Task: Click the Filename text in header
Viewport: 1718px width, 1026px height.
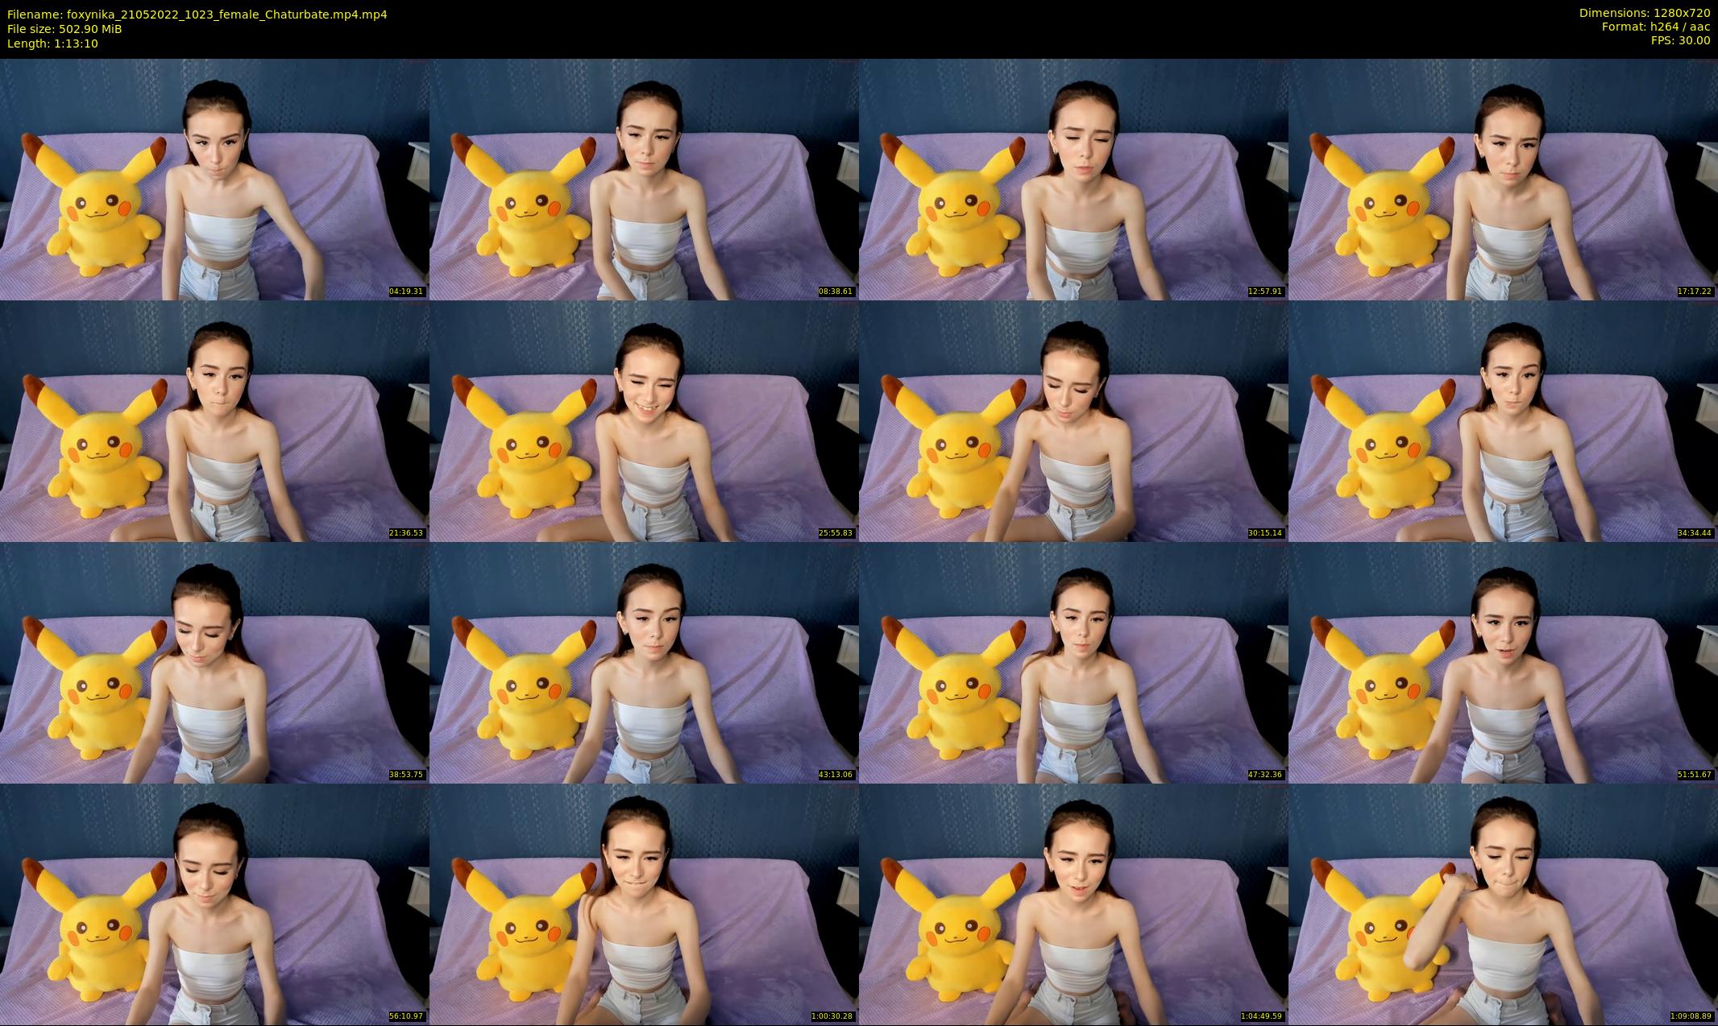Action: (x=197, y=14)
